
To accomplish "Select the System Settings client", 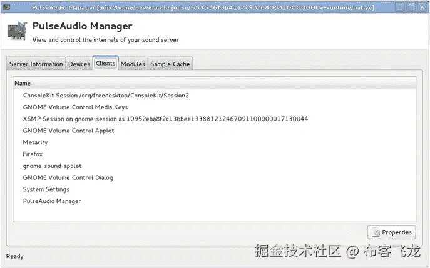I will (214, 189).
